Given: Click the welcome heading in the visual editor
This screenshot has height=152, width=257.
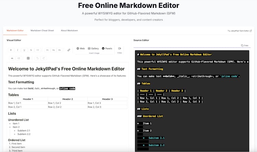Looking at the screenshot, I should click(66, 69).
